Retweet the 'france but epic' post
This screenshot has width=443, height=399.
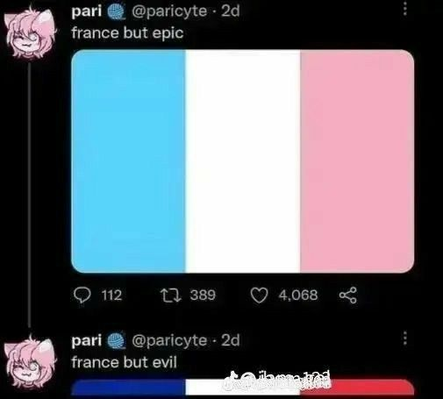pyautogui.click(x=171, y=296)
